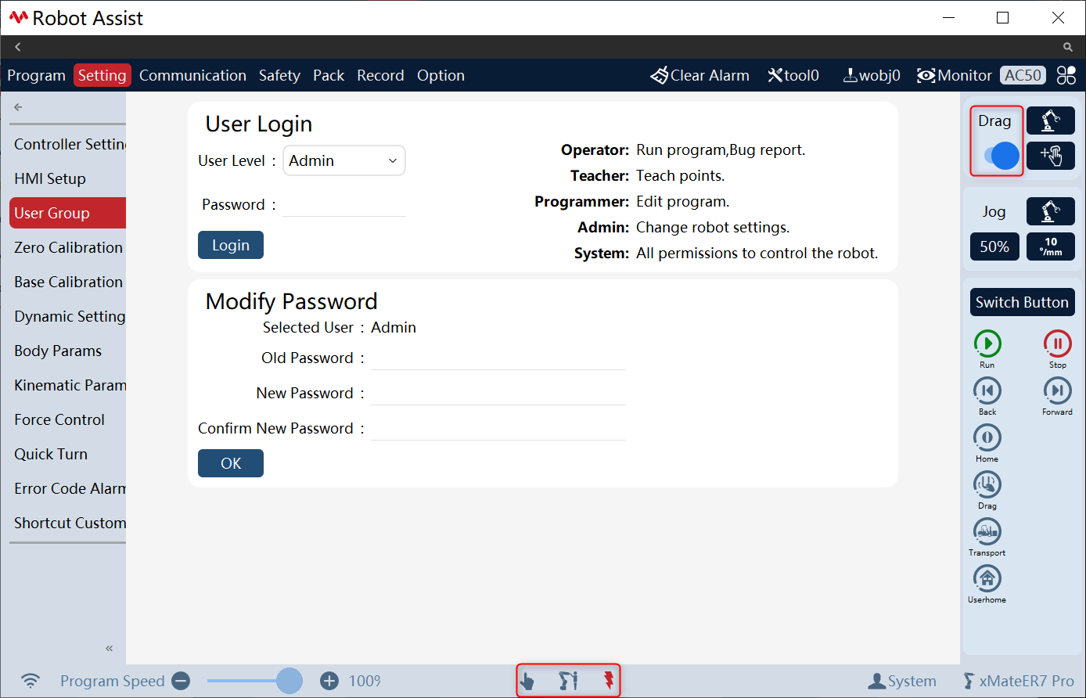Click the red Stop icon
The height and width of the screenshot is (698, 1086).
point(1057,344)
